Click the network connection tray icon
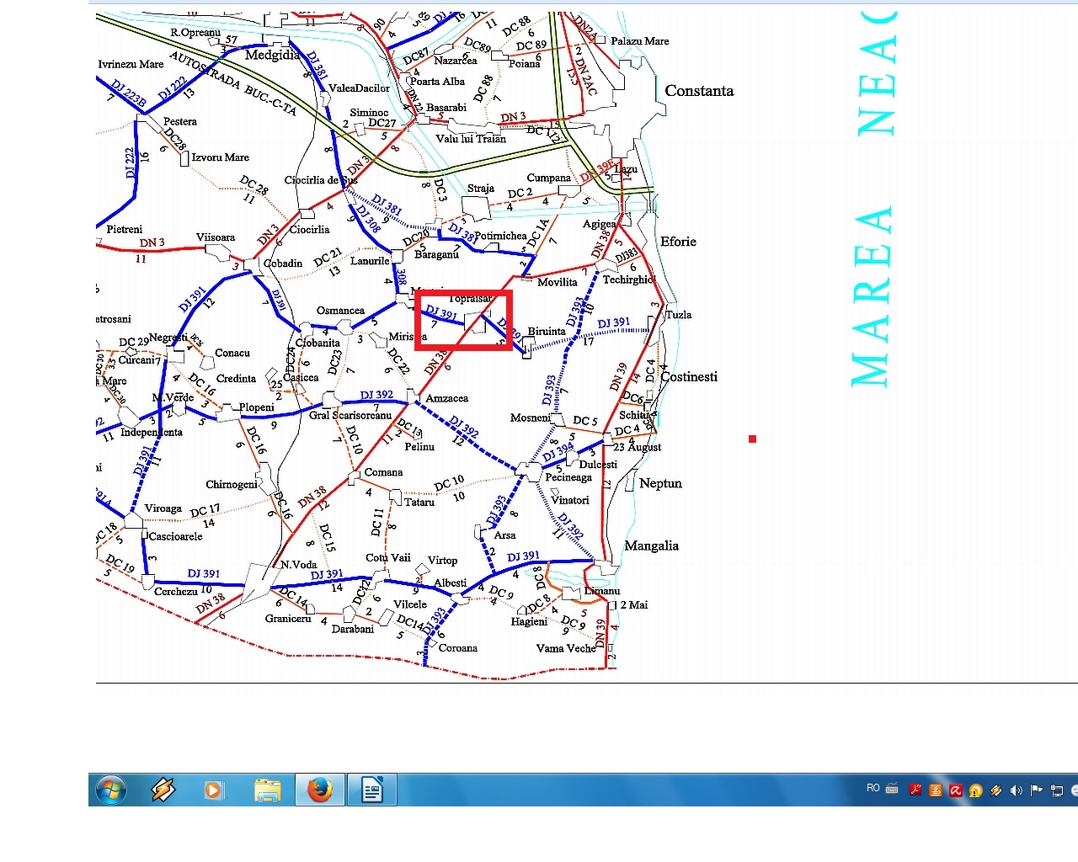 click(1056, 790)
